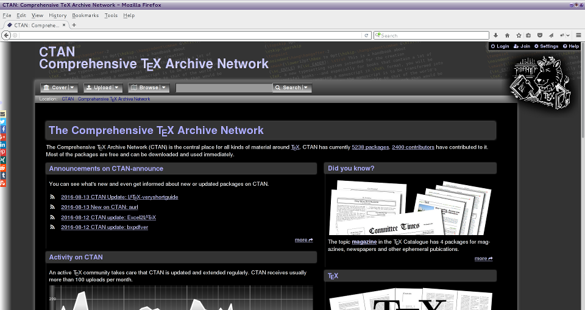Click the Upload button

click(99, 88)
